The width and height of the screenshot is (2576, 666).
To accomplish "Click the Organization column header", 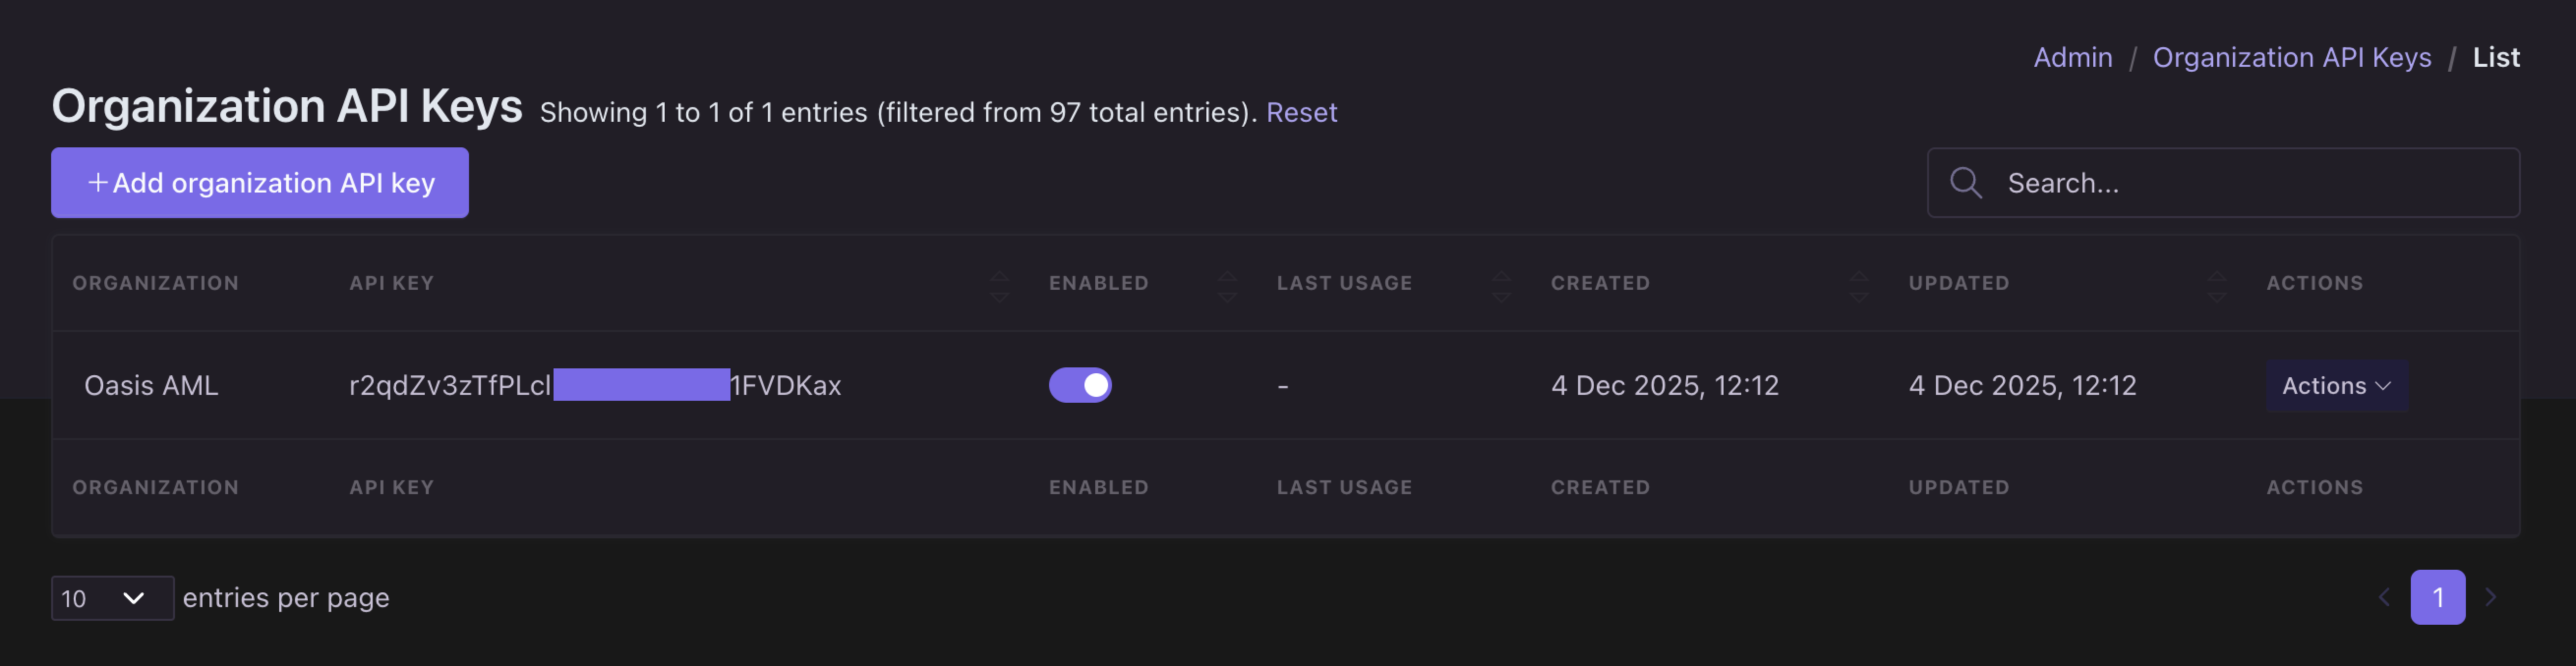I will click(156, 283).
